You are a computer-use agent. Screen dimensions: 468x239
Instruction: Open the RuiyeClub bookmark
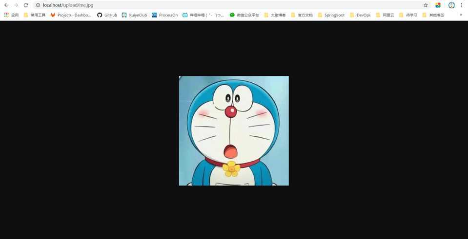click(x=135, y=15)
